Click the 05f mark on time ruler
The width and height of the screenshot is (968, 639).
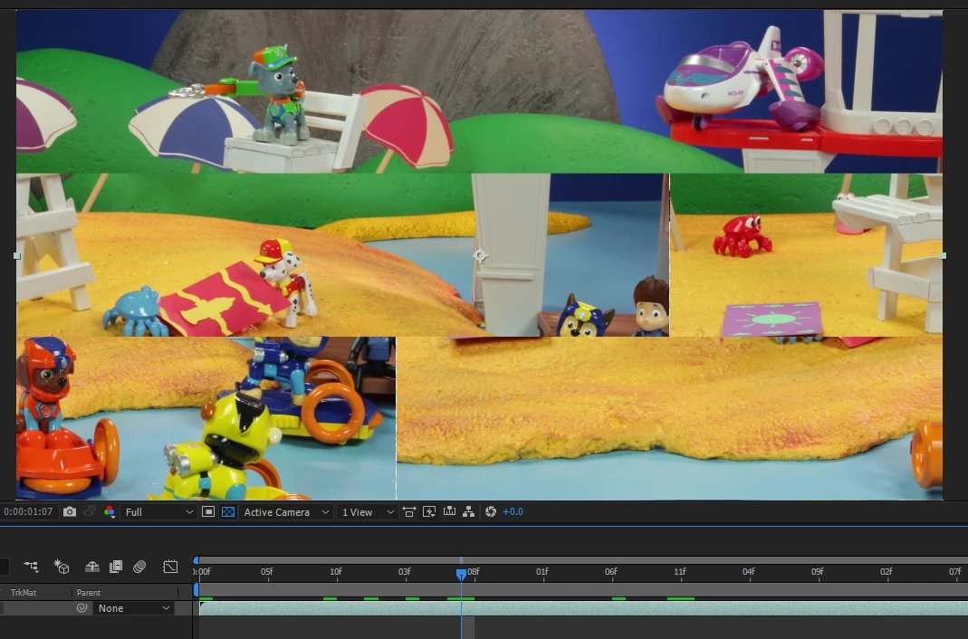click(x=267, y=572)
